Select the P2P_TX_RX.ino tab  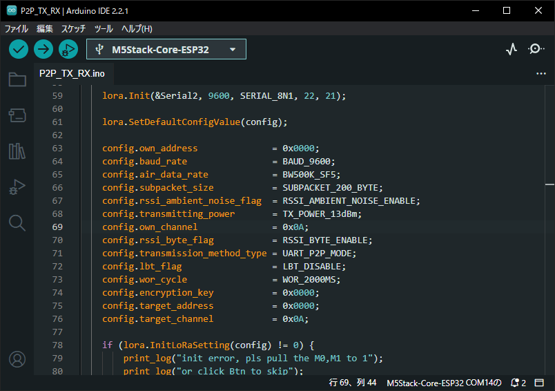(x=72, y=74)
